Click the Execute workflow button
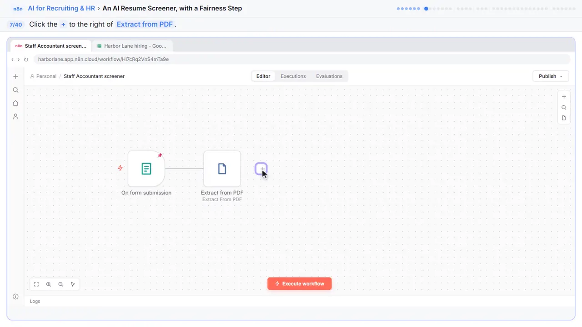This screenshot has height=327, width=582. coord(300,284)
